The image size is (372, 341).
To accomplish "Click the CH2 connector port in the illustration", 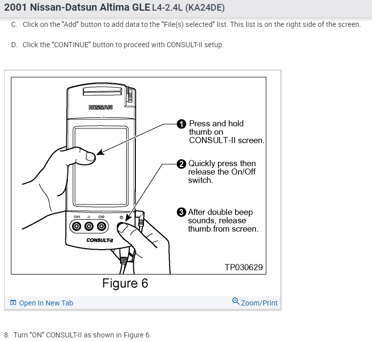I will [x=101, y=226].
